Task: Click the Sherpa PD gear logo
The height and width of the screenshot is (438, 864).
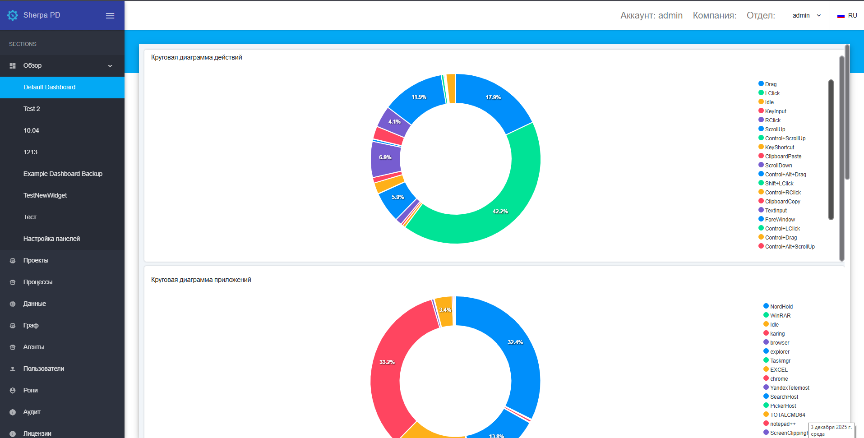Action: [x=13, y=15]
